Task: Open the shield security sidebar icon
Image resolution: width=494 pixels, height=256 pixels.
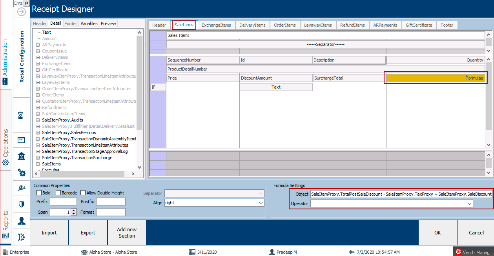Action: [x=22, y=204]
